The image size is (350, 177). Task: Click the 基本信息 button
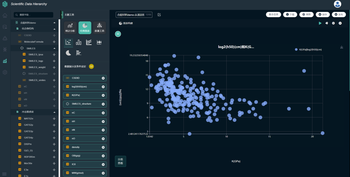pyautogui.click(x=274, y=15)
